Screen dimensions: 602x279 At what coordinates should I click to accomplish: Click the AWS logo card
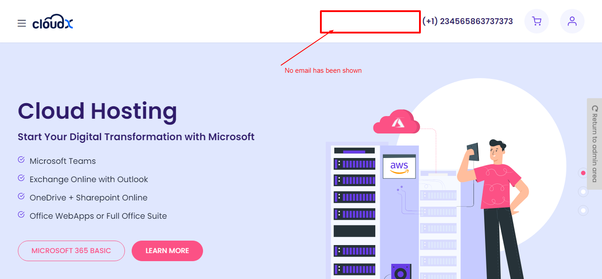click(x=399, y=167)
